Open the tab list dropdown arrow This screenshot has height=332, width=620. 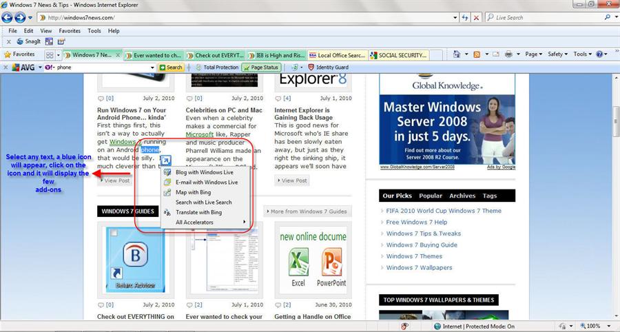coord(59,55)
